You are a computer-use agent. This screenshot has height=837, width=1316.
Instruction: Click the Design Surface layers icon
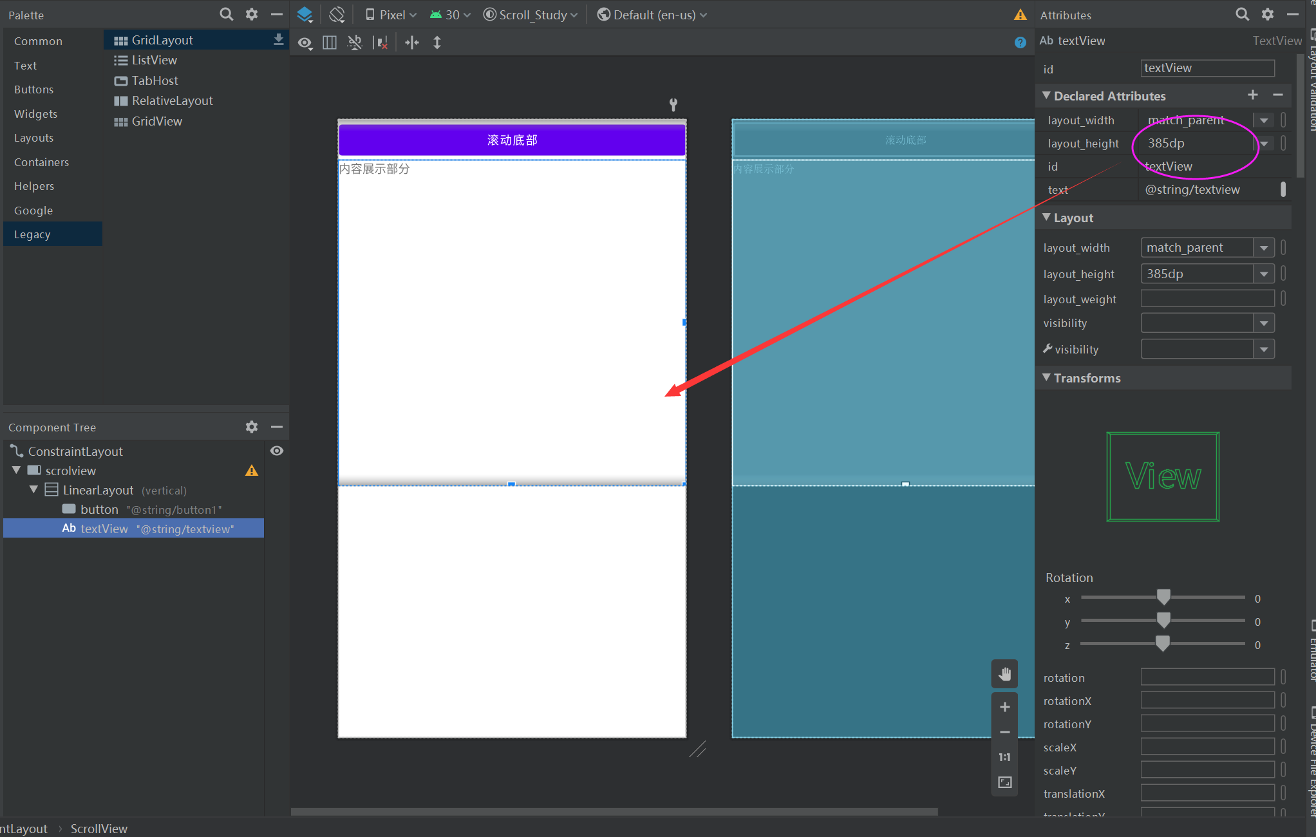(x=305, y=14)
